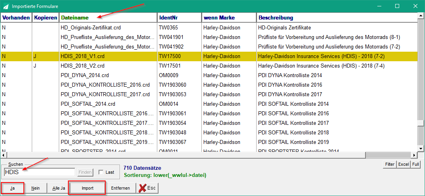The width and height of the screenshot is (425, 196).
Task: Sort by the IdentNr column header
Action: coord(180,17)
